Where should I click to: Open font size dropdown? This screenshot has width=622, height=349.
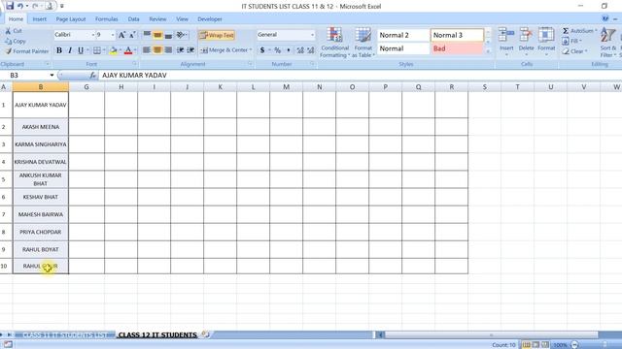pos(113,35)
